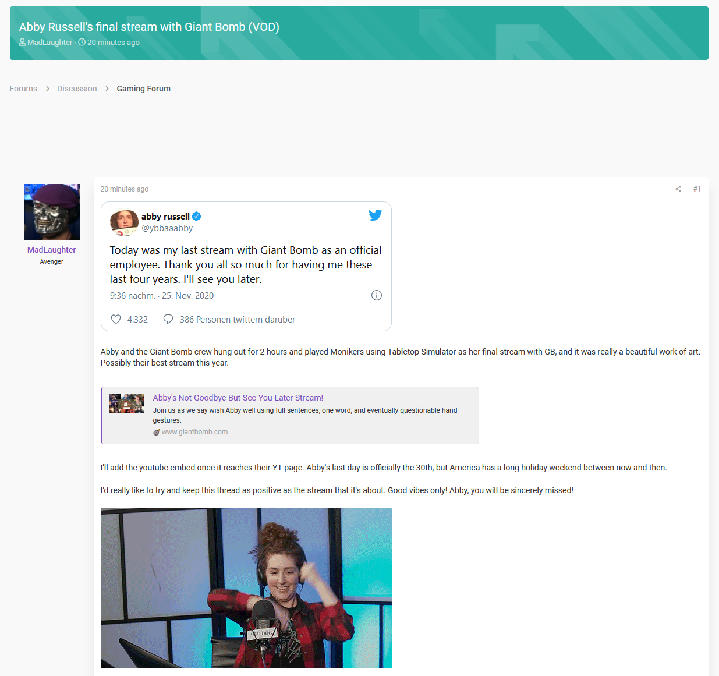Click the @ybbaaabby handle
The image size is (719, 676).
pos(167,228)
